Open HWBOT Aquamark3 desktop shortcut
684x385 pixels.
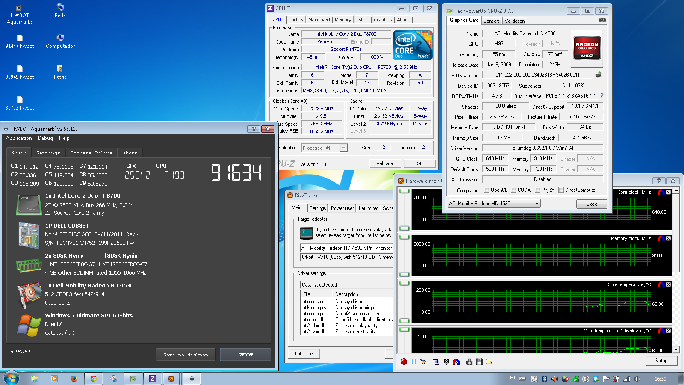[x=20, y=14]
